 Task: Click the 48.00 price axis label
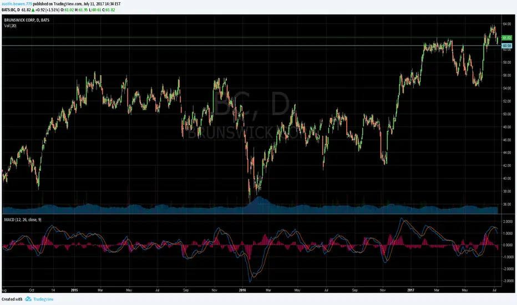(x=507, y=127)
